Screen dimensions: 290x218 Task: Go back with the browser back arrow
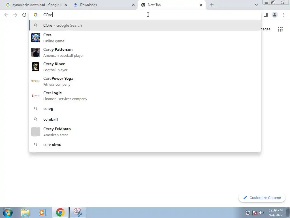tap(6, 15)
